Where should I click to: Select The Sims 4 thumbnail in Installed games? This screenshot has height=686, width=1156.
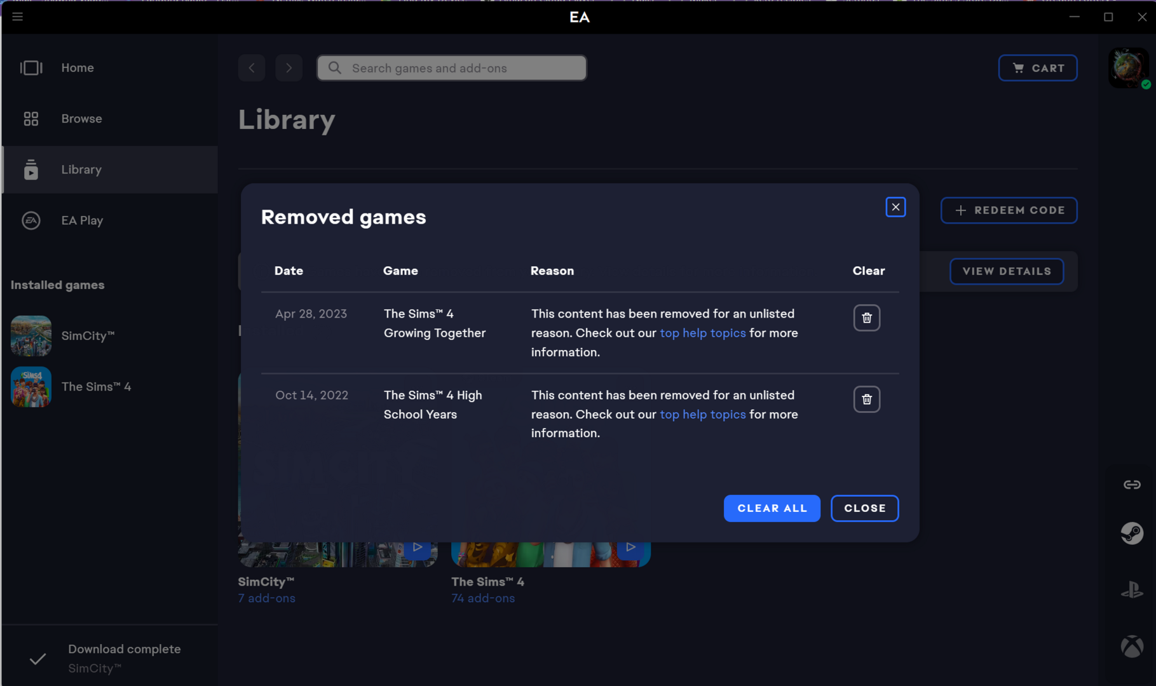31,387
